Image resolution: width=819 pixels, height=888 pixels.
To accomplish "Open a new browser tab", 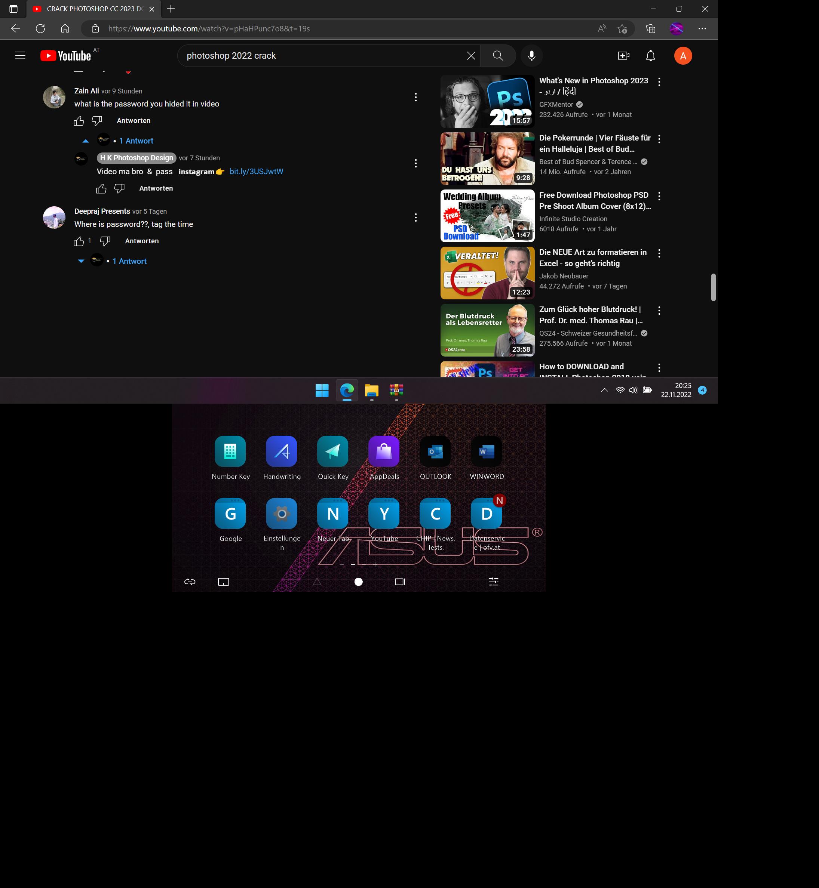I will (x=171, y=9).
